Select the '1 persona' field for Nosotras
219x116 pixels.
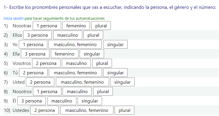click(x=47, y=26)
